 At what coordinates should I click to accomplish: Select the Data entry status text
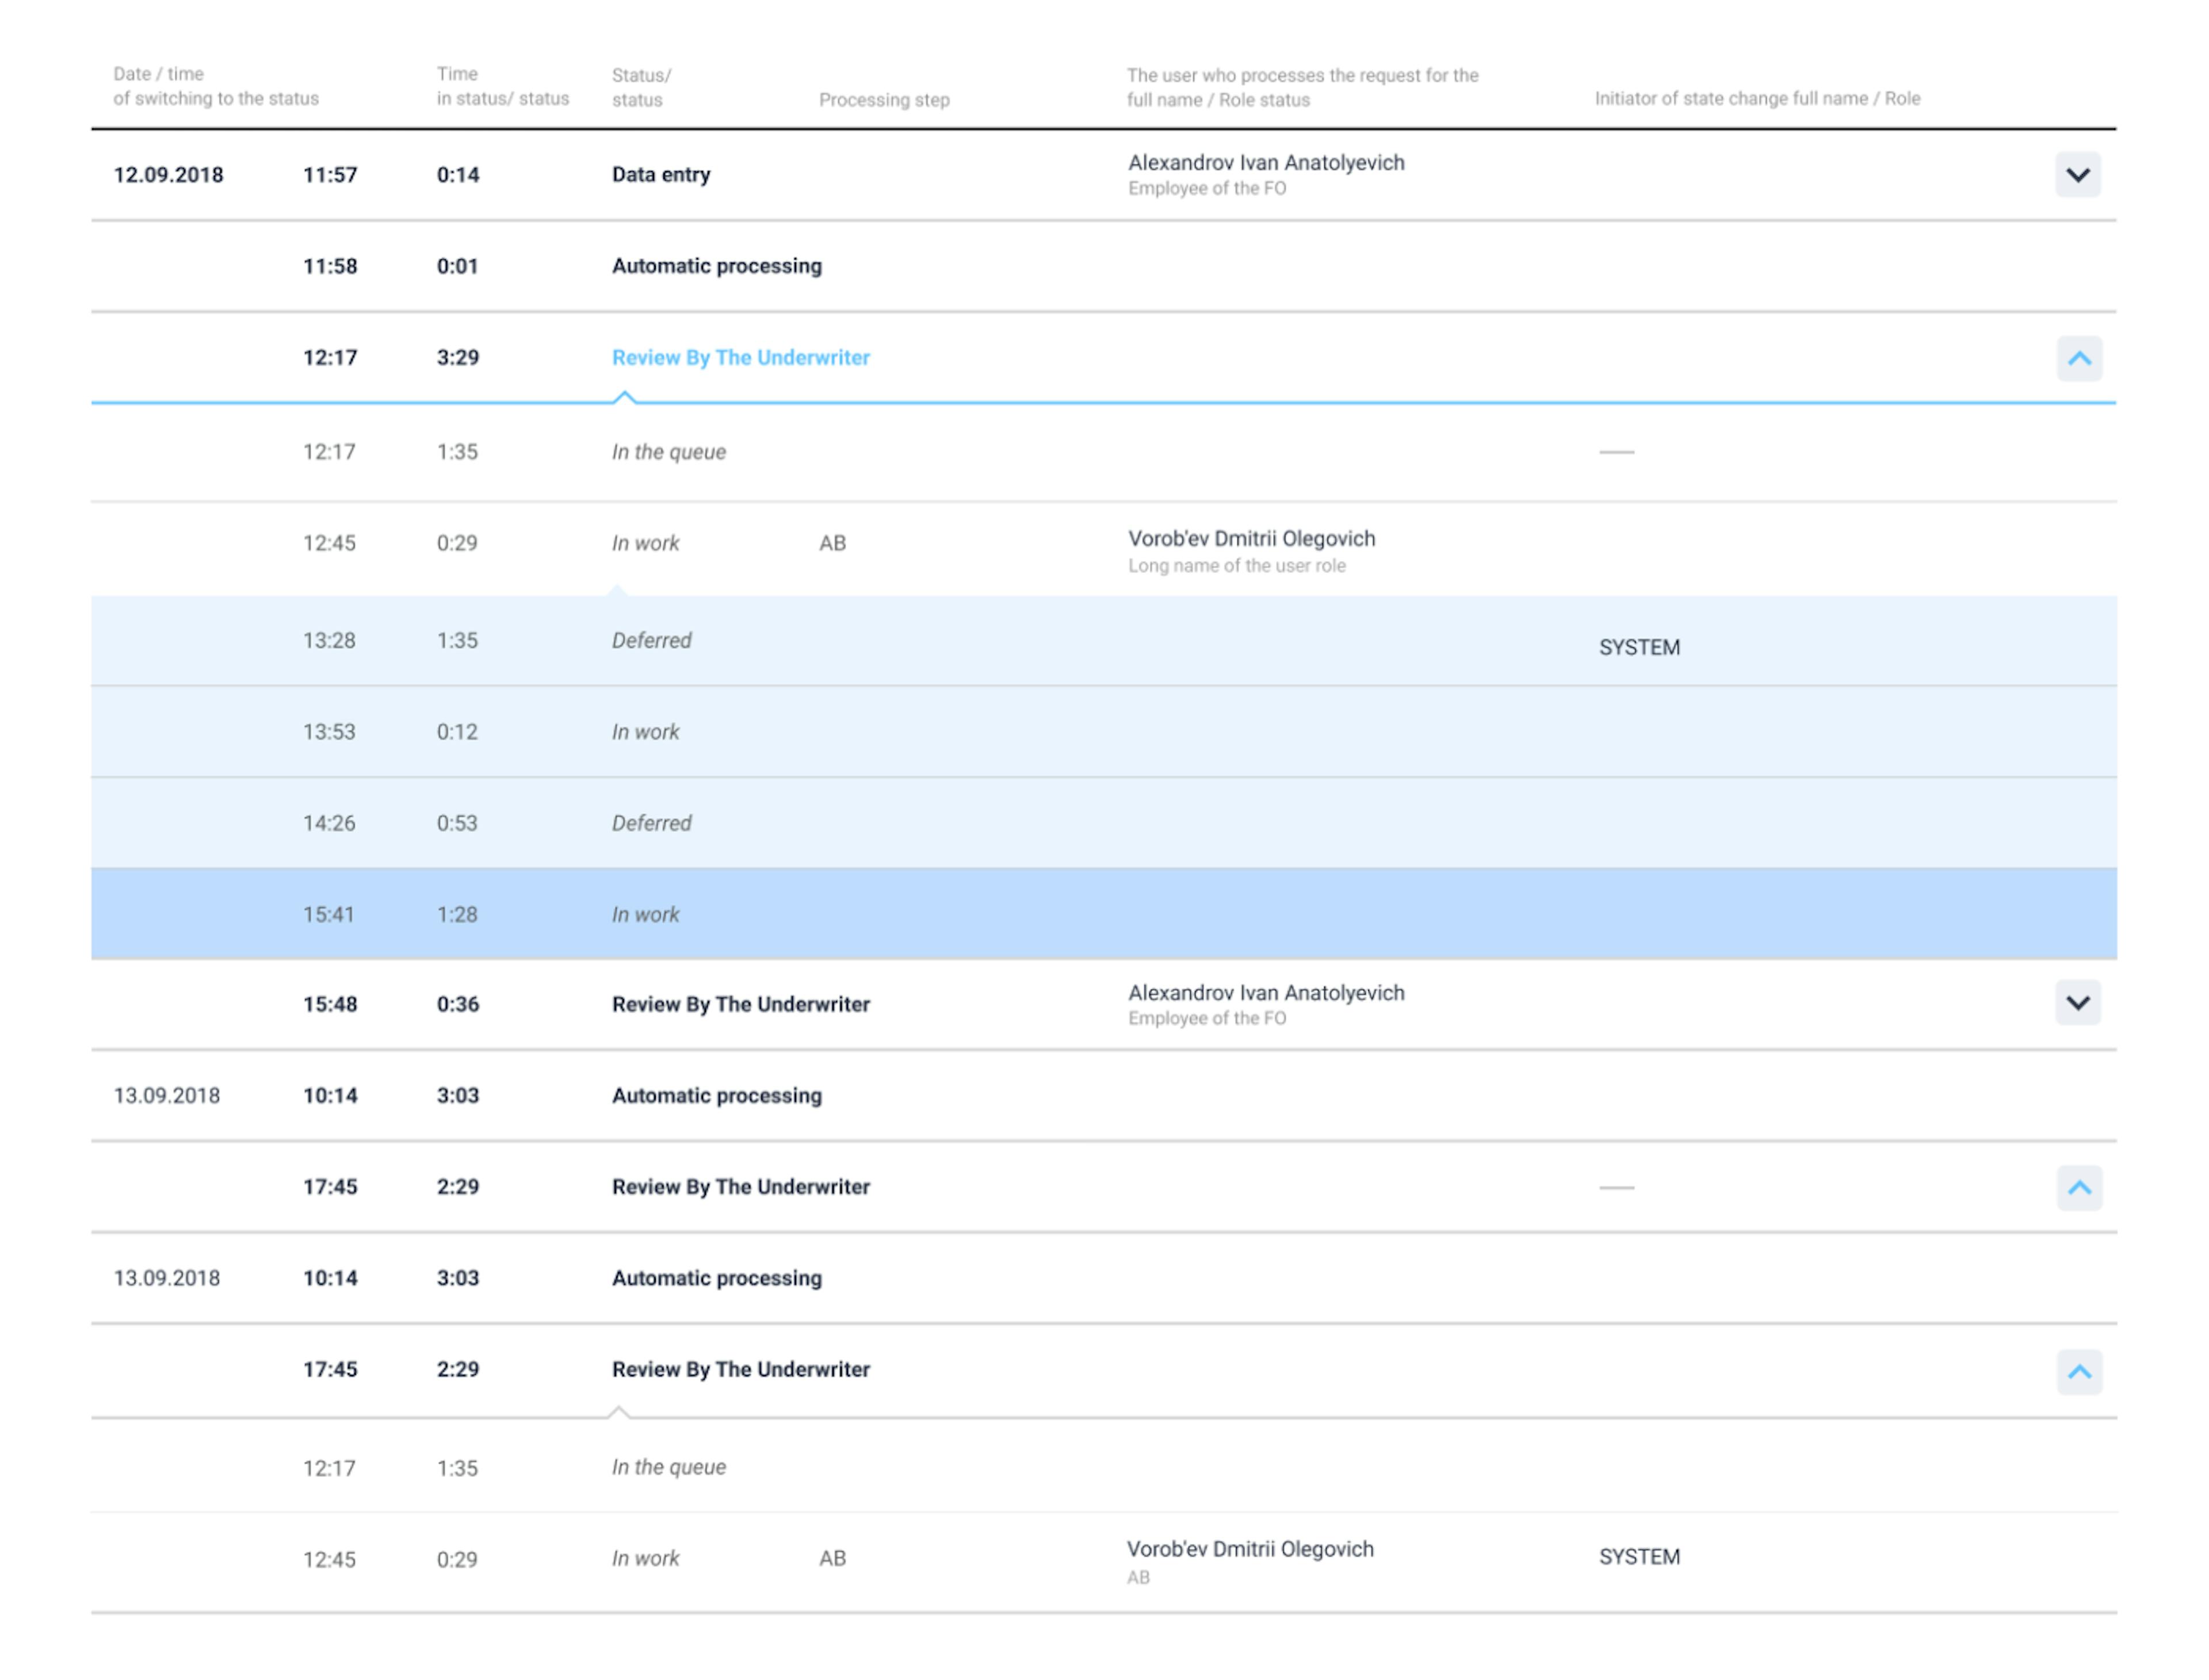click(661, 175)
